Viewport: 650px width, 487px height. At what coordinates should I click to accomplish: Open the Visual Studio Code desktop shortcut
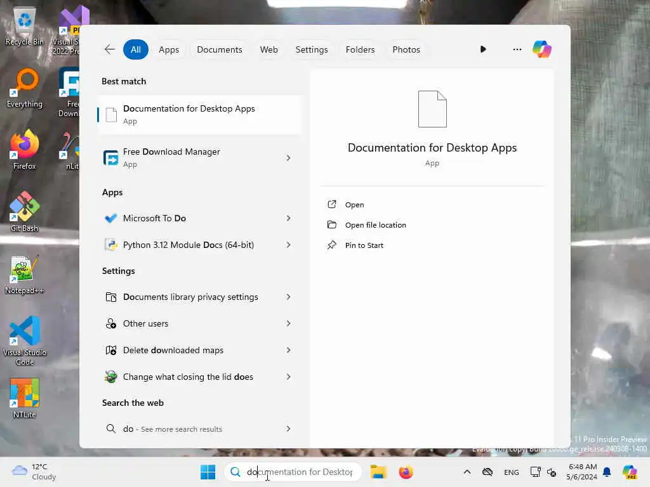click(25, 341)
